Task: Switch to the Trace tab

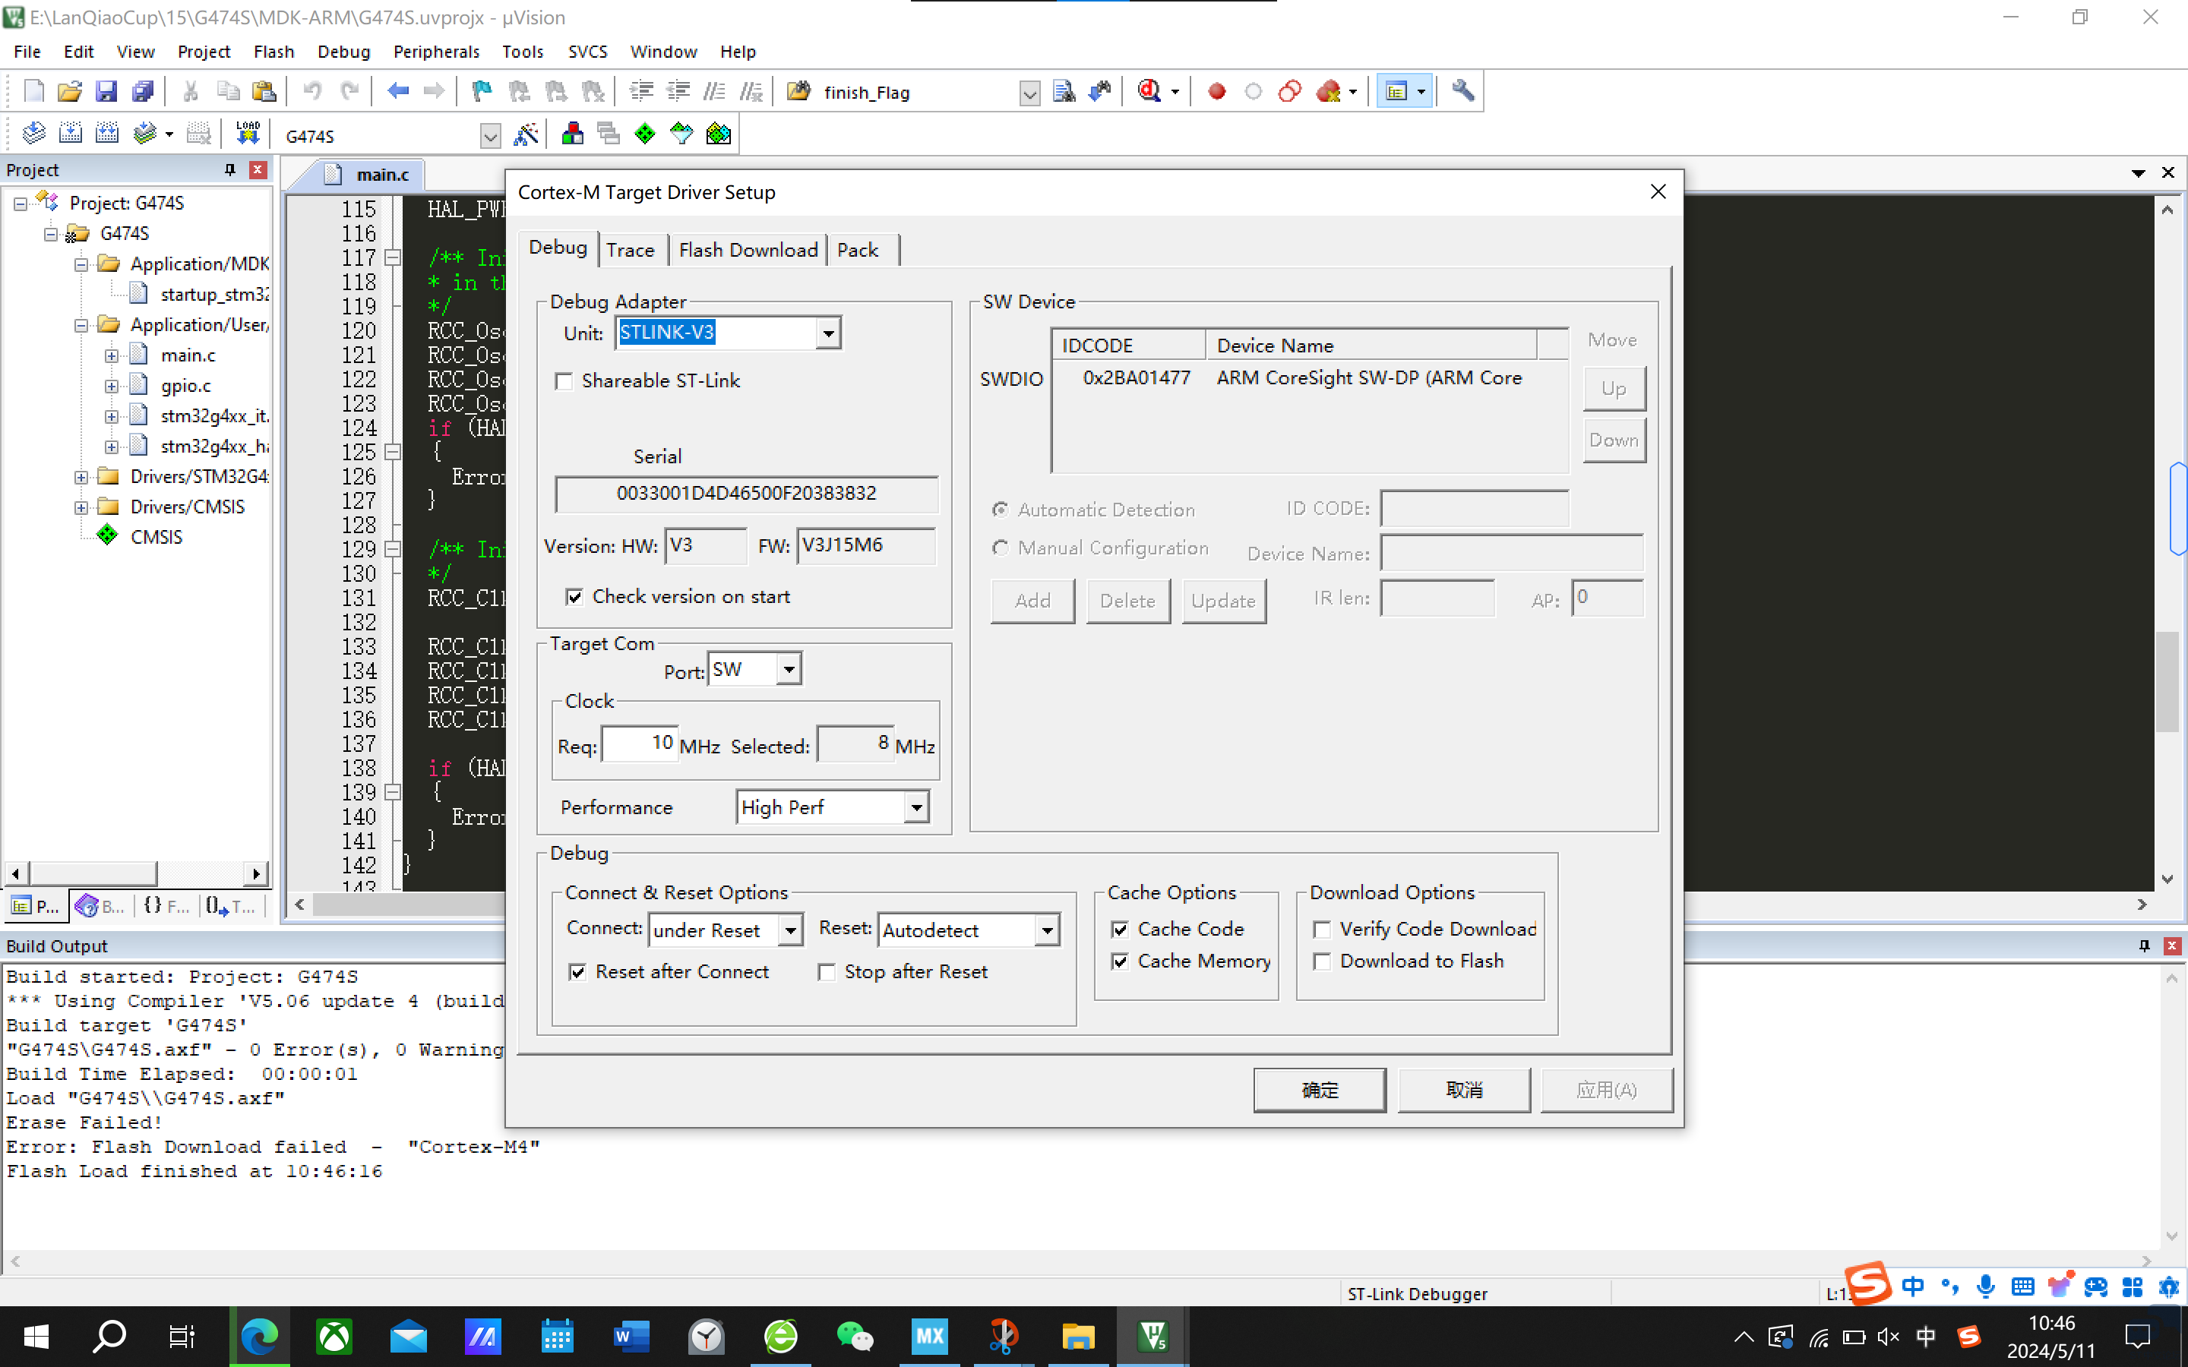Action: click(630, 251)
